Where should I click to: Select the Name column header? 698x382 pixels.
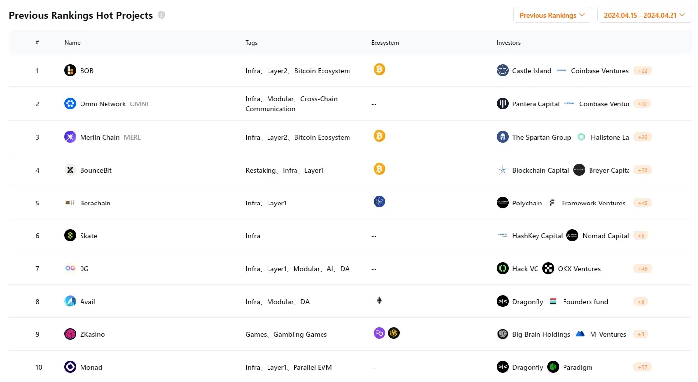pos(72,42)
